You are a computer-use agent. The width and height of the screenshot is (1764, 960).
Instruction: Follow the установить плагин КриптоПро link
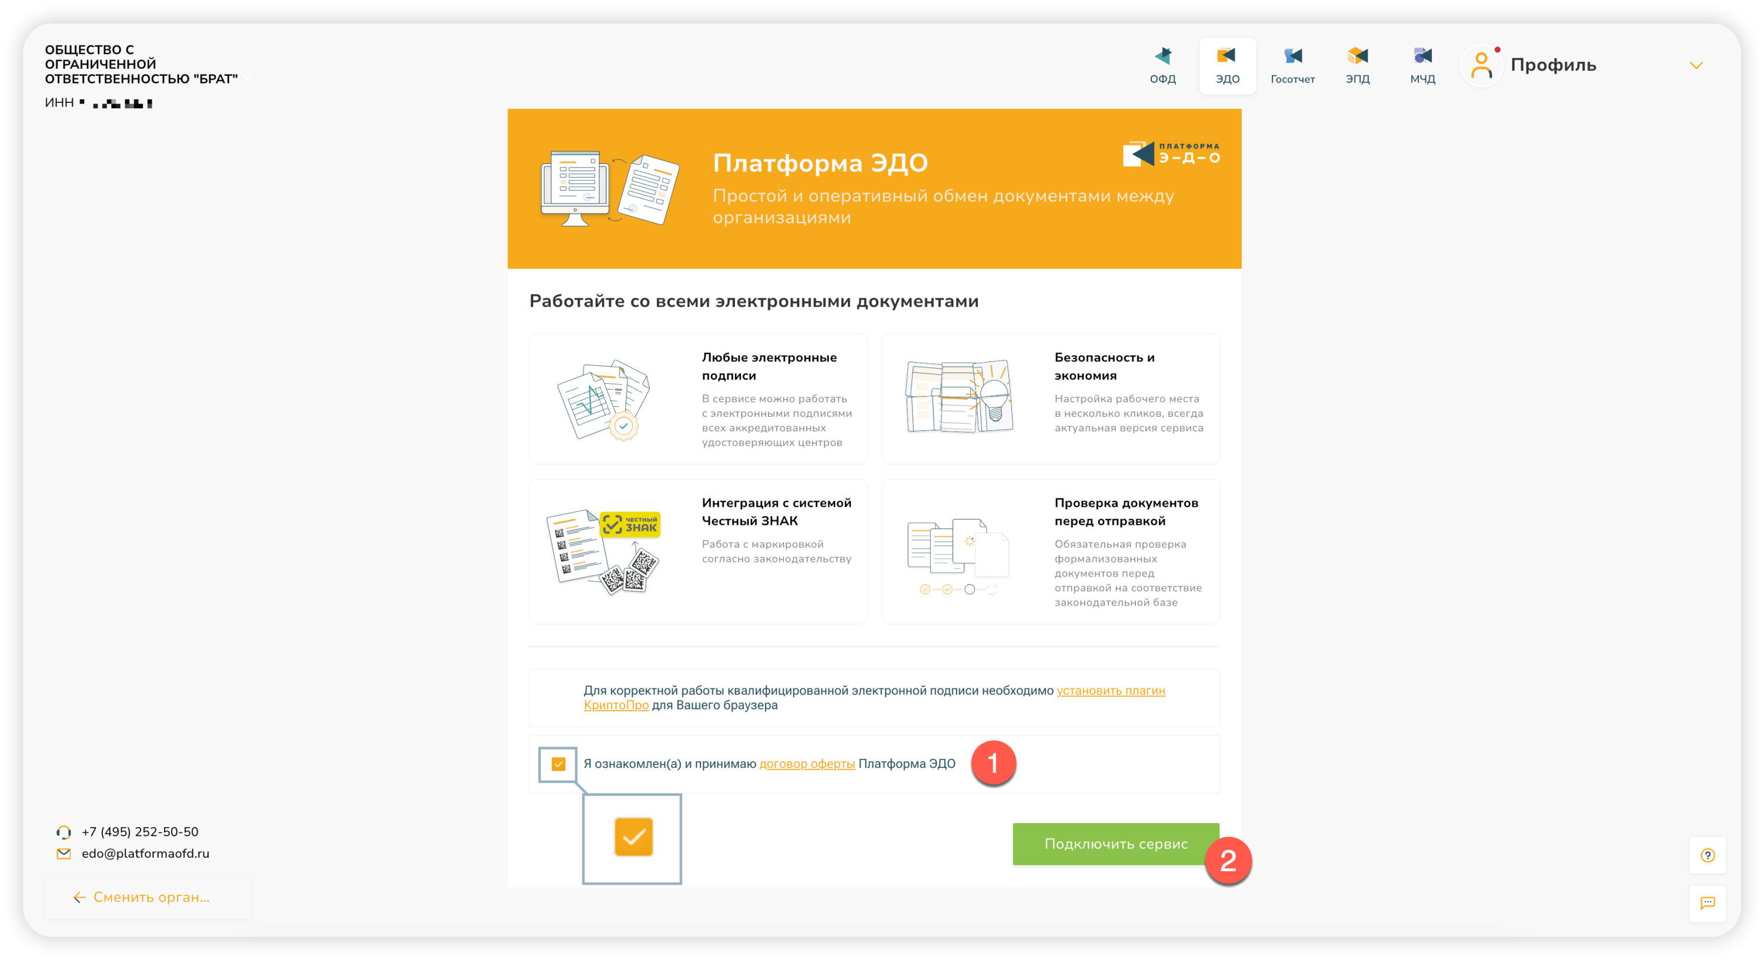tap(1110, 691)
